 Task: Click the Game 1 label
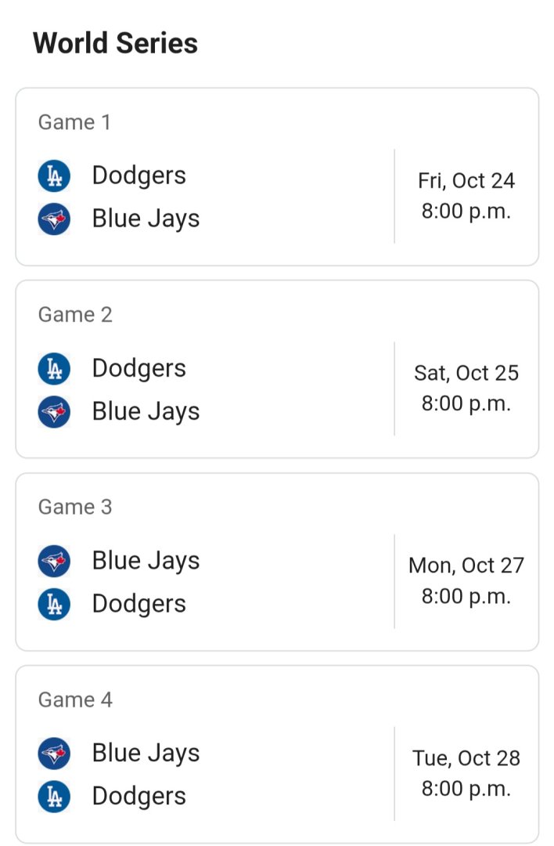75,122
